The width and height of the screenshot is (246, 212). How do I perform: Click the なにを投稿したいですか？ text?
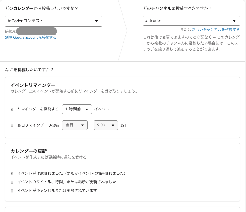tap(29, 70)
